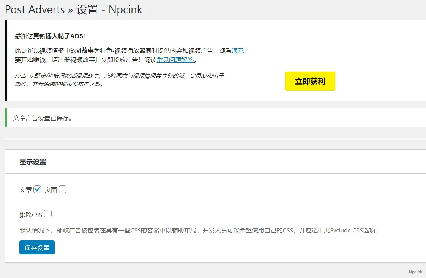Click the italic 点击立即获利 disclaimer paragraph
Viewport: 426px width, 278px height.
pos(119,80)
